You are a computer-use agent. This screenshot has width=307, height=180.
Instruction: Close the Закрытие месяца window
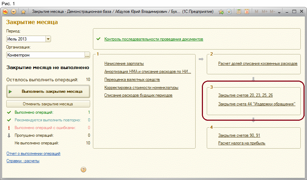pyautogui.click(x=302, y=12)
